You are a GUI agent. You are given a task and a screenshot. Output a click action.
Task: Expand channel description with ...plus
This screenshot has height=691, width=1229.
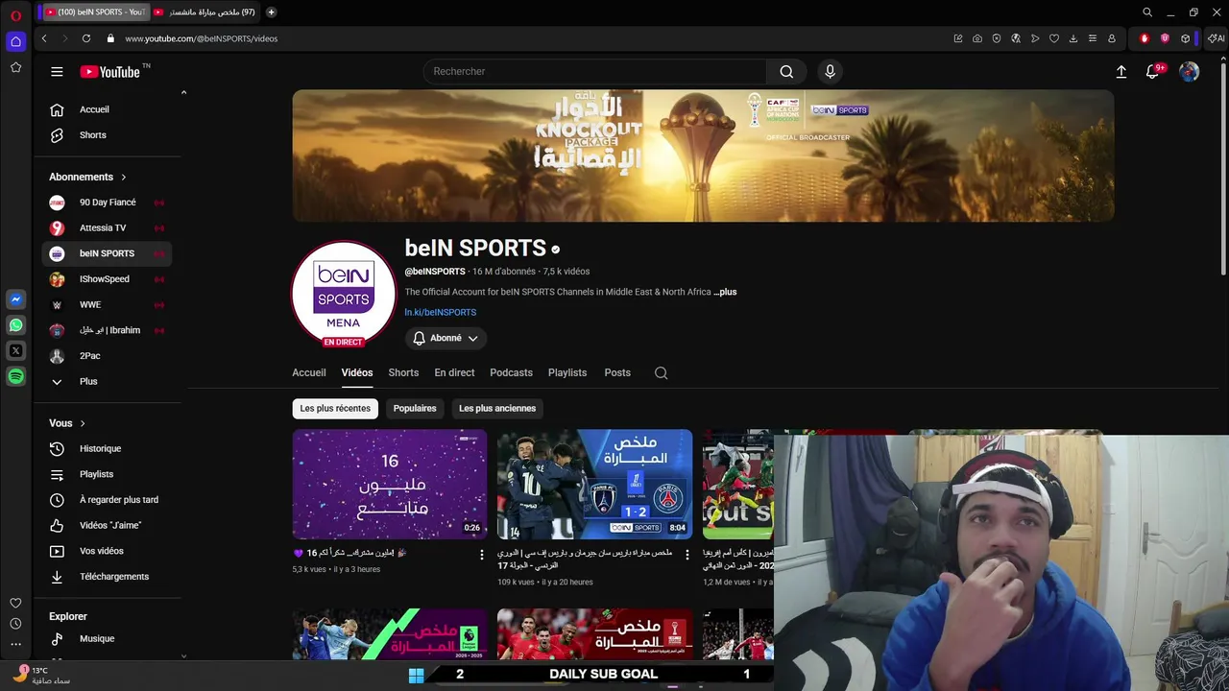pyautogui.click(x=725, y=292)
